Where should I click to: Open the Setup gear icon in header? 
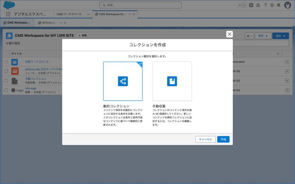point(272,5)
